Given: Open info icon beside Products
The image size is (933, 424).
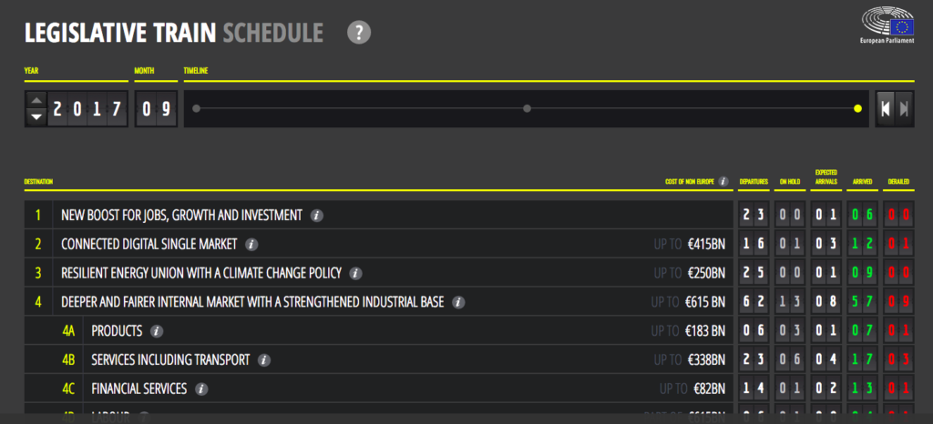Looking at the screenshot, I should click(157, 331).
